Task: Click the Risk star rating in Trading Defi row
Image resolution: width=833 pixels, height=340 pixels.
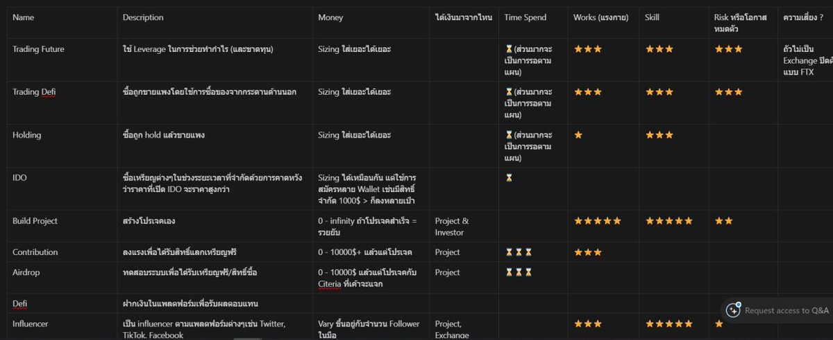Action: pyautogui.click(x=728, y=91)
